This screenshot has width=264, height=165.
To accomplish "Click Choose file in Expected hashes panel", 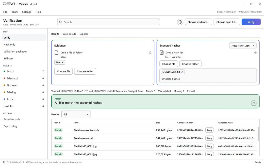I will tap(169, 64).
